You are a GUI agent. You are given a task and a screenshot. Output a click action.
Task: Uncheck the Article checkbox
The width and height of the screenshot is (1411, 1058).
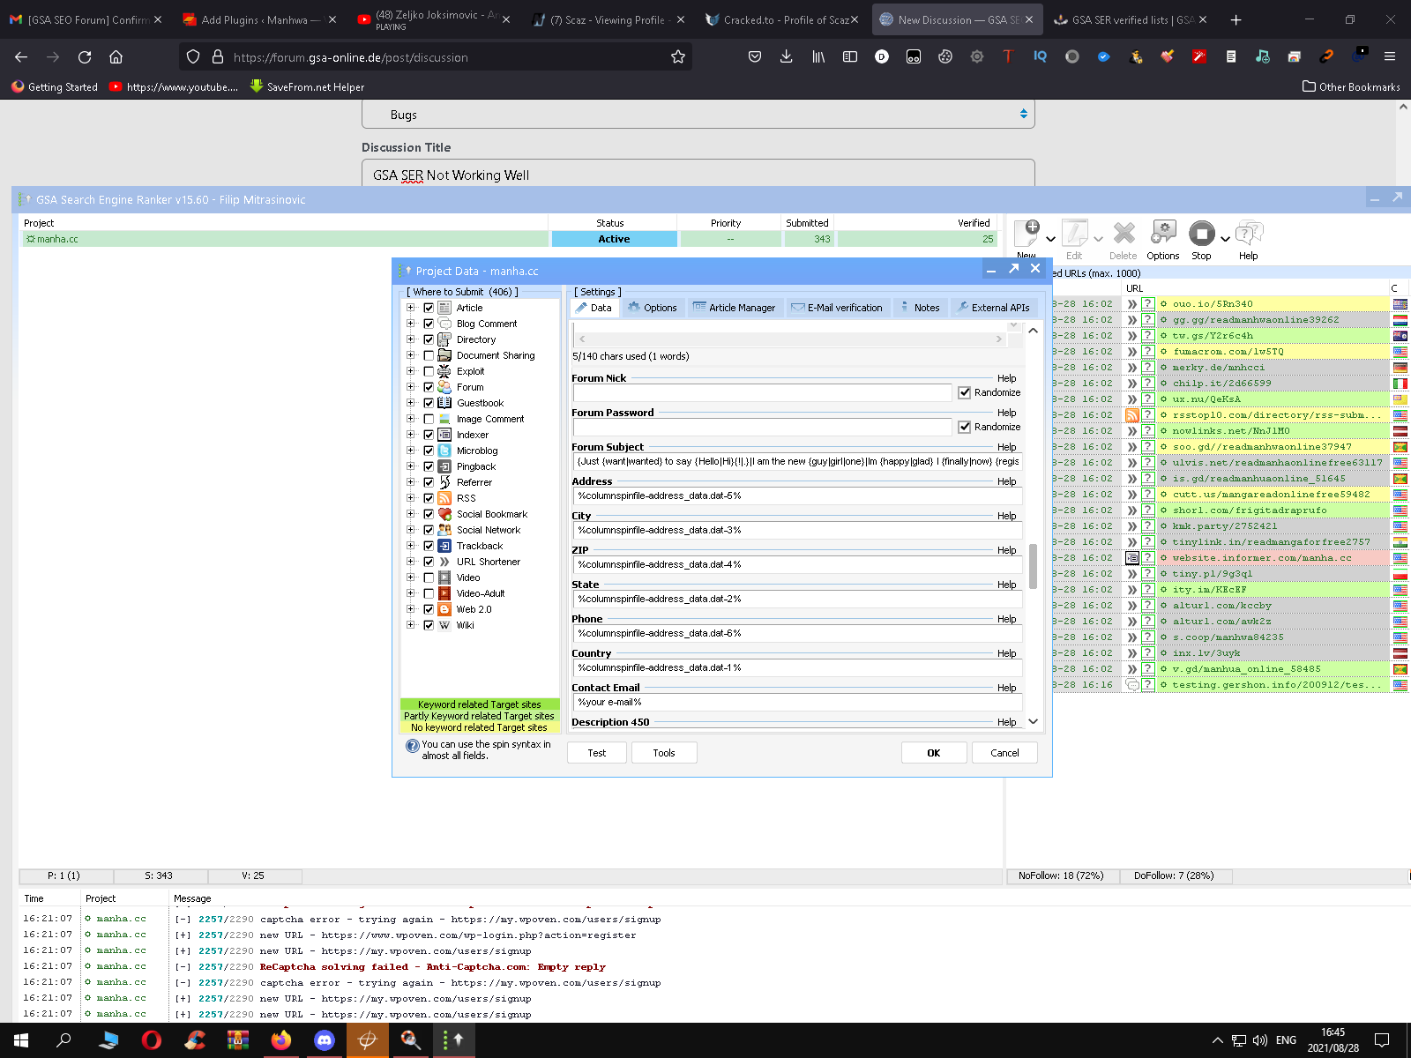click(x=429, y=308)
